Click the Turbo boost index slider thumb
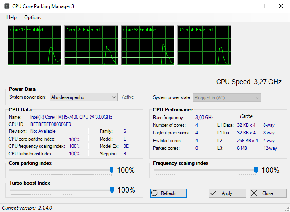The width and height of the screenshot is (290, 212). pos(112,190)
